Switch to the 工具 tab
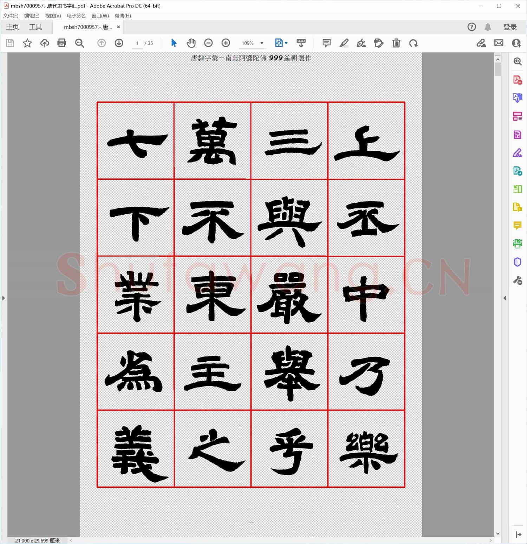The width and height of the screenshot is (527, 544). [x=35, y=27]
